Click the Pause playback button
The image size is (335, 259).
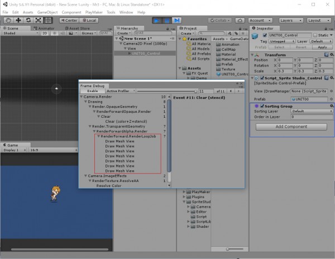(166, 20)
